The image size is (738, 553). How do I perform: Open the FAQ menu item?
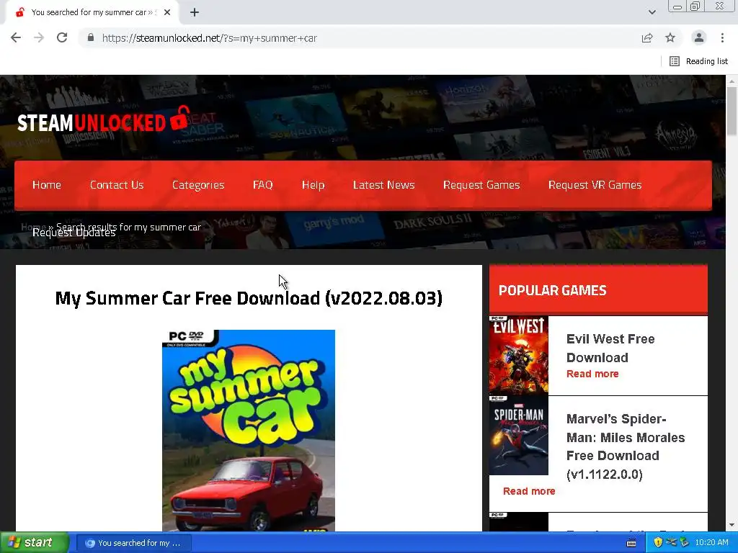(x=262, y=185)
